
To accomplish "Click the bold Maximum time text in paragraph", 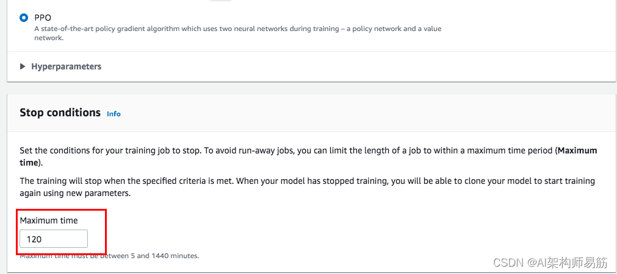I will point(577,150).
